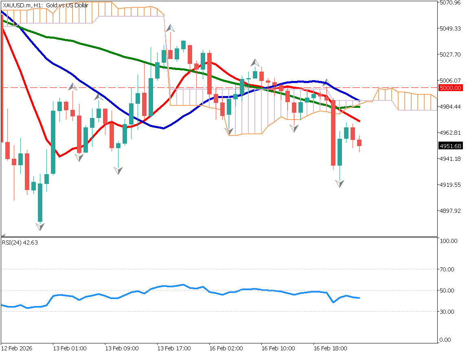Screen dimensions: 469x354
Task: Click the 30.00 level on the RSI scale
Action: (x=449, y=312)
